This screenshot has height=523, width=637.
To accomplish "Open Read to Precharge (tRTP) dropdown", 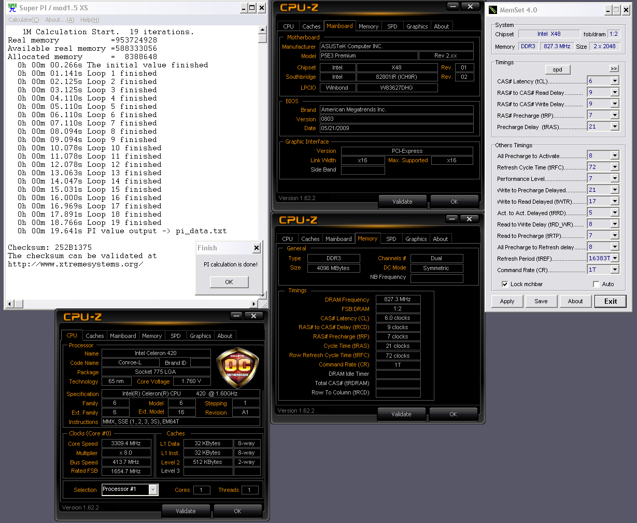I will click(x=615, y=235).
